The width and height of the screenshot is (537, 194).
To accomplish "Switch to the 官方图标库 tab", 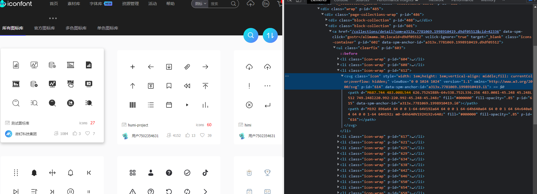I will tap(44, 28).
